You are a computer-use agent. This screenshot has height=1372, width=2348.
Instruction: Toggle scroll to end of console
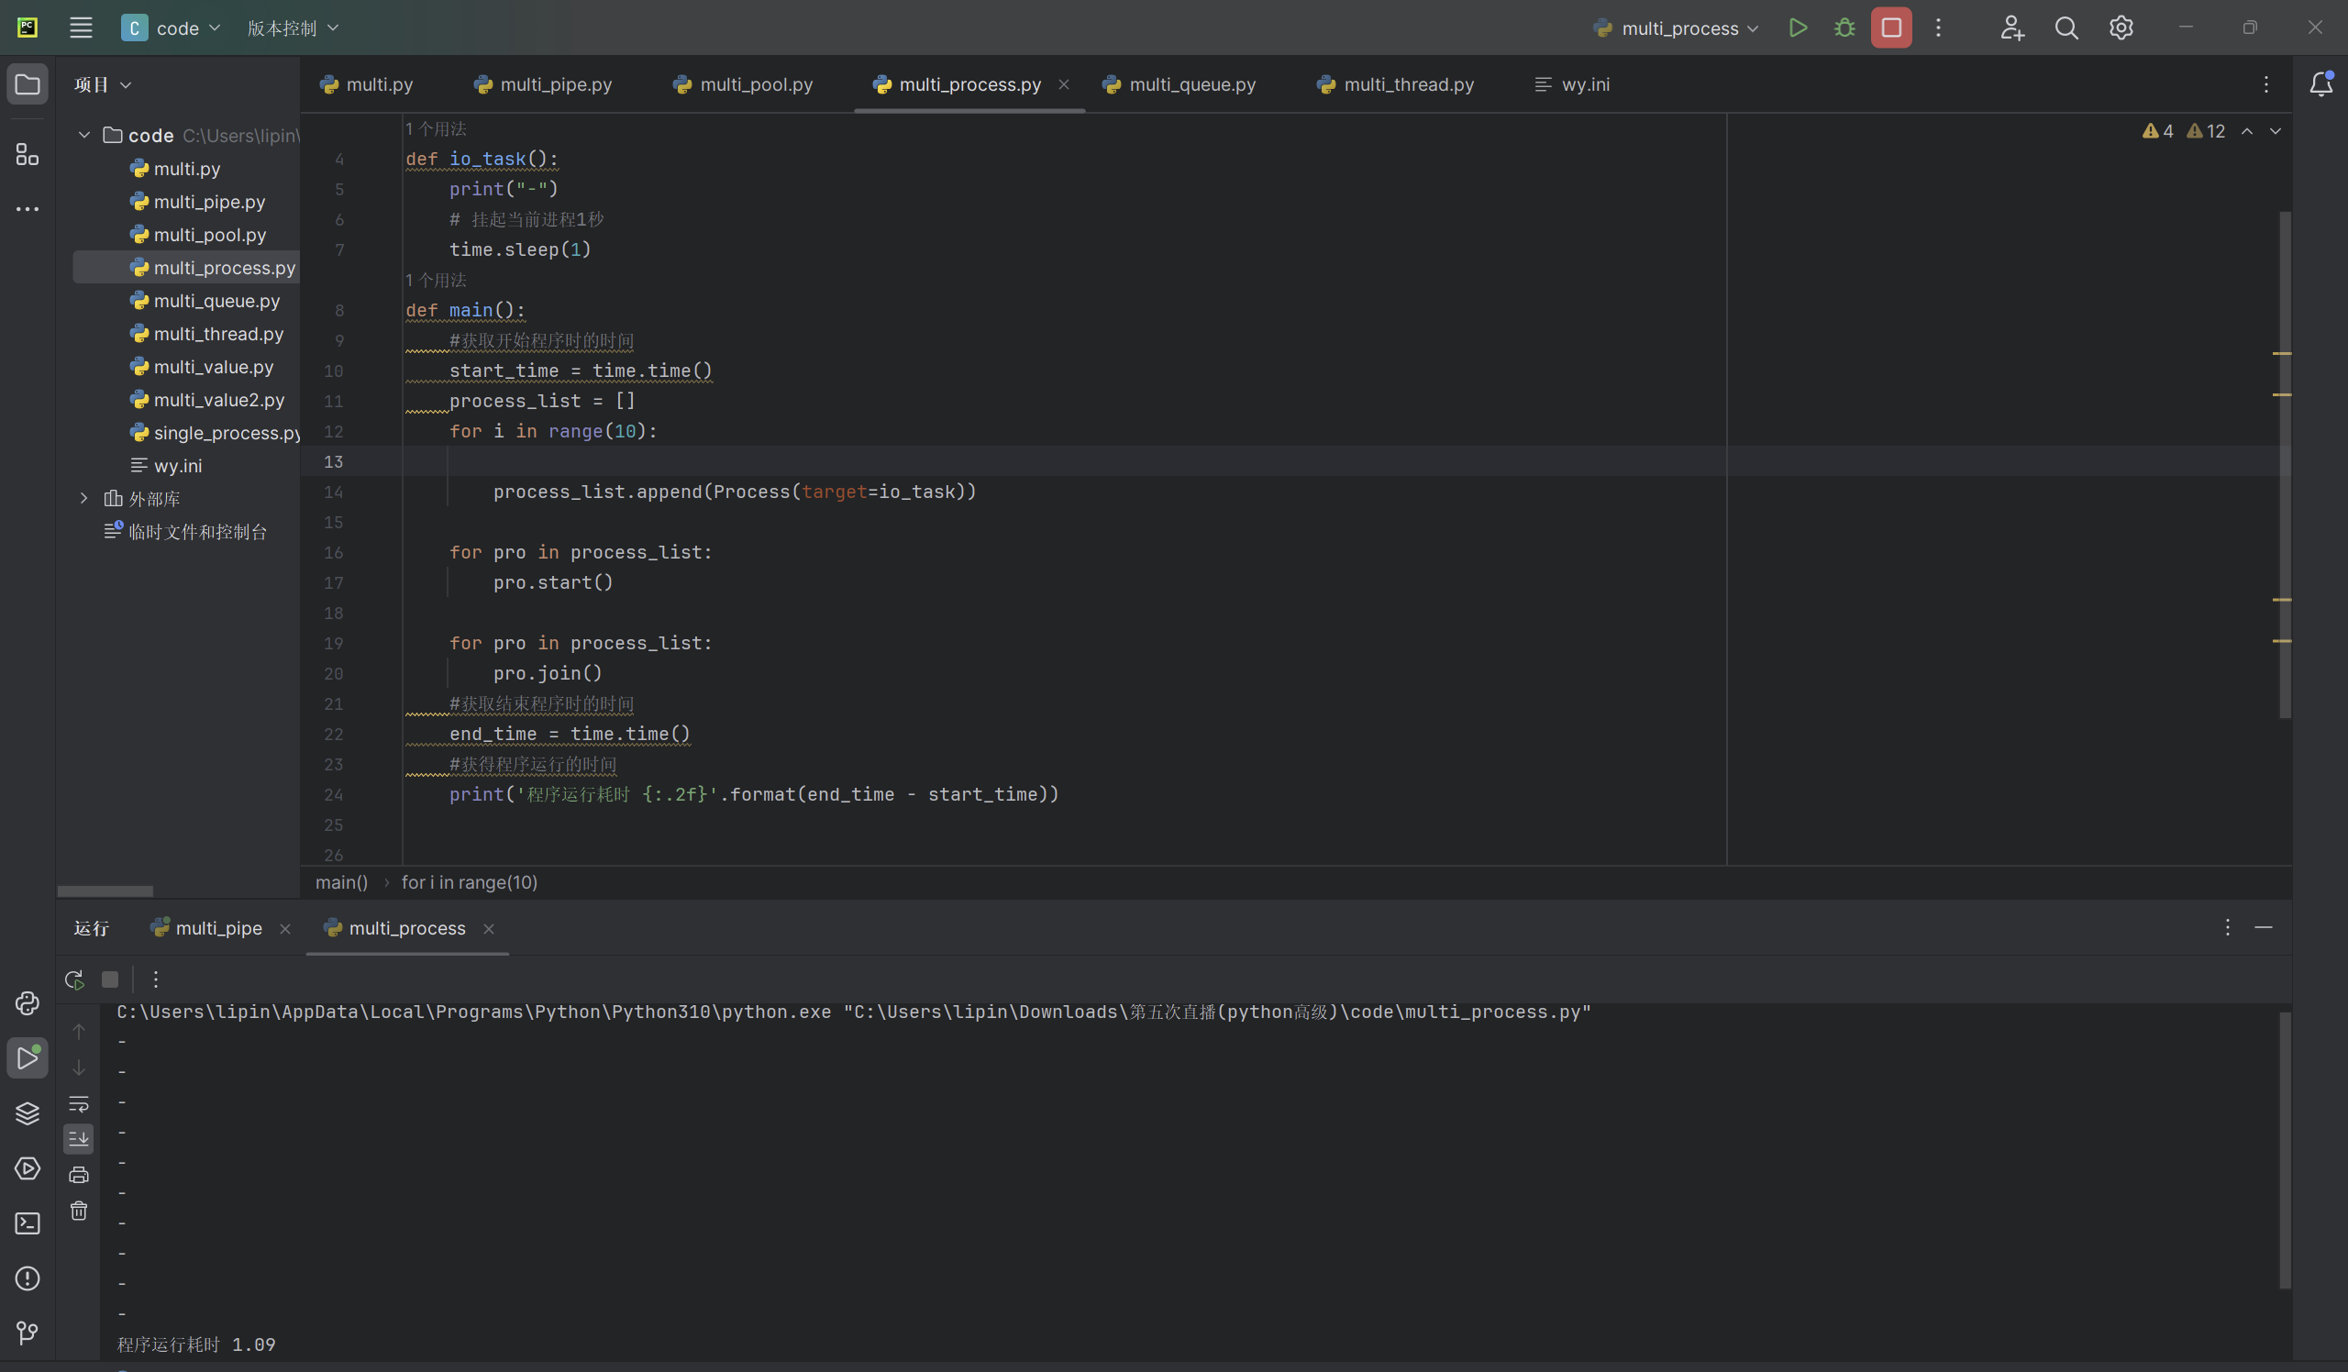click(79, 1138)
